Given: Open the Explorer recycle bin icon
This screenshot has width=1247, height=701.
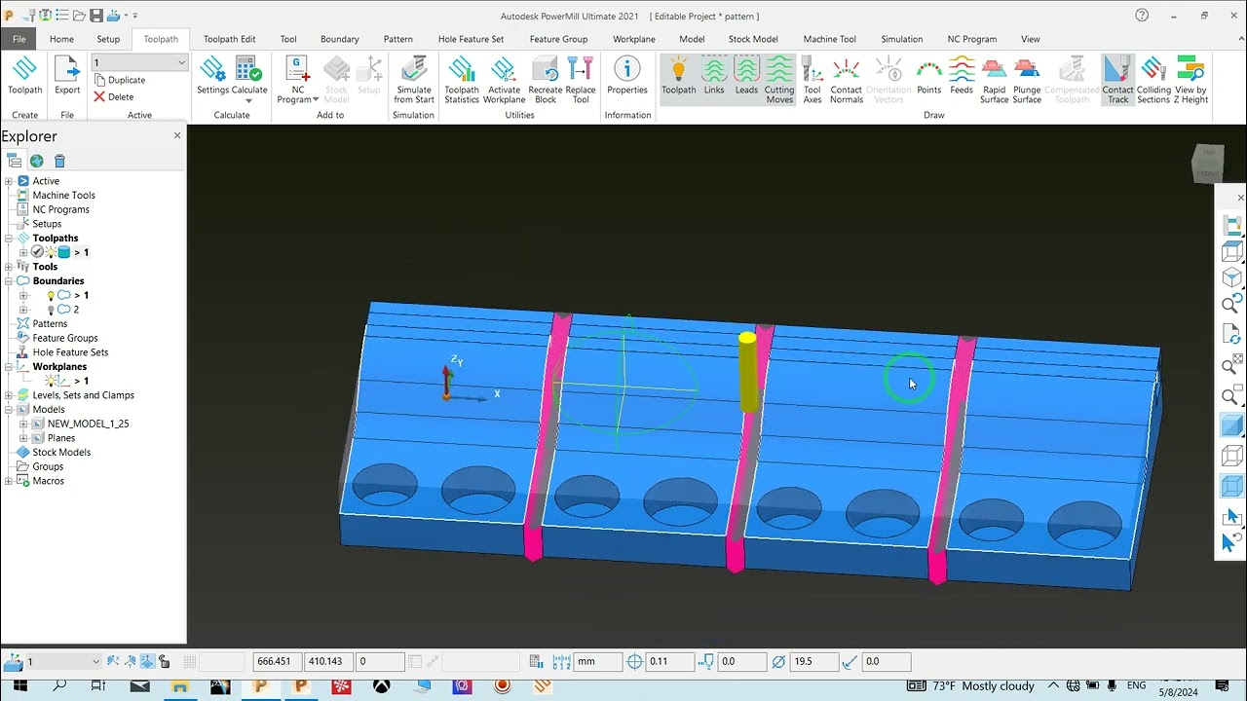Looking at the screenshot, I should tap(59, 161).
